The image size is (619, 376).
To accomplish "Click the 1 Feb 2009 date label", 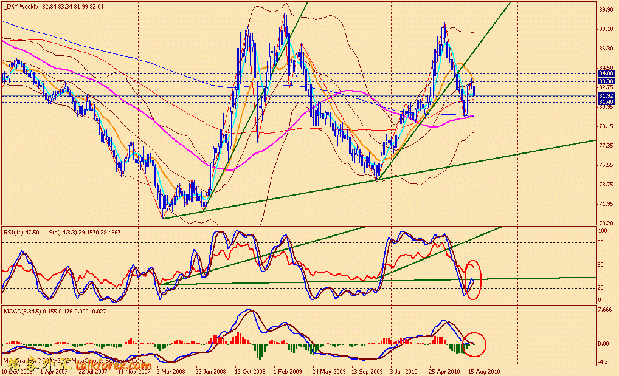I will click(288, 371).
